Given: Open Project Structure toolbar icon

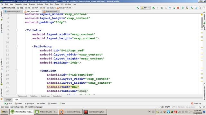Looking at the screenshot, I should pos(196,8).
